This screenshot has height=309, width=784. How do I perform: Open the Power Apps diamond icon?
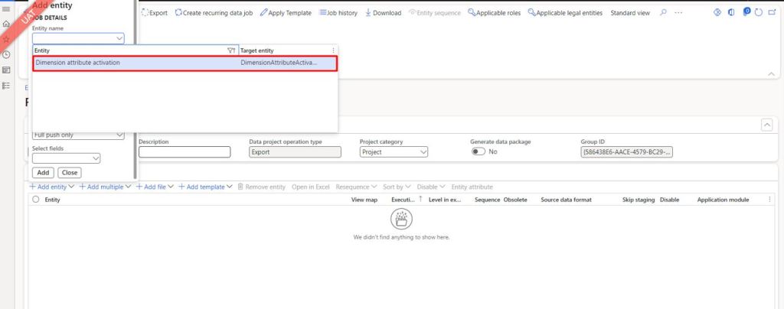pyautogui.click(x=717, y=13)
